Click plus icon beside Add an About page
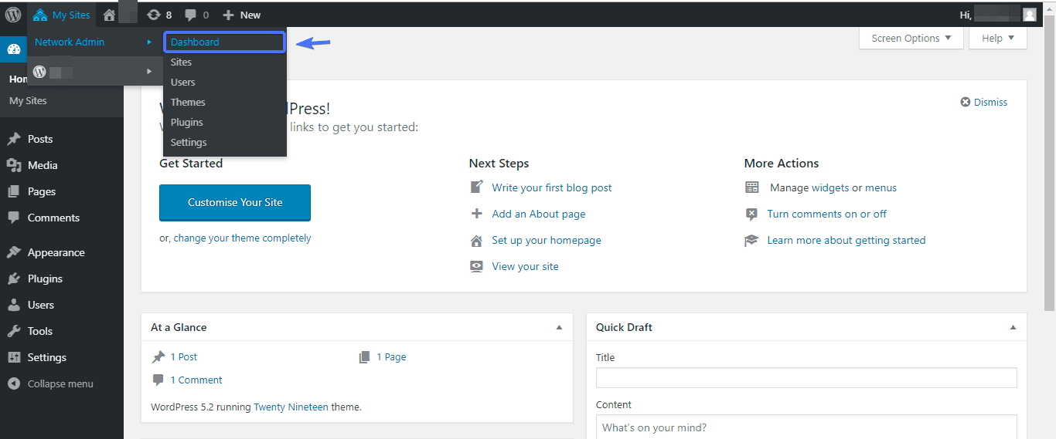The width and height of the screenshot is (1056, 439). click(476, 214)
